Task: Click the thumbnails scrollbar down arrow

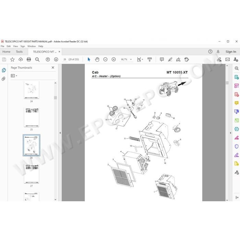Action: (x=56, y=200)
